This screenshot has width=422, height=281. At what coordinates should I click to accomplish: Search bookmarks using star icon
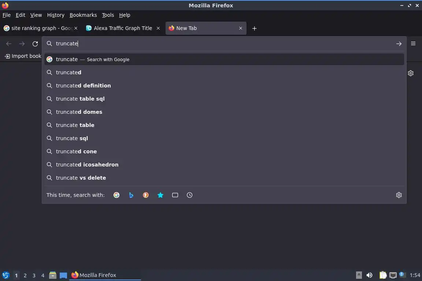pyautogui.click(x=160, y=195)
